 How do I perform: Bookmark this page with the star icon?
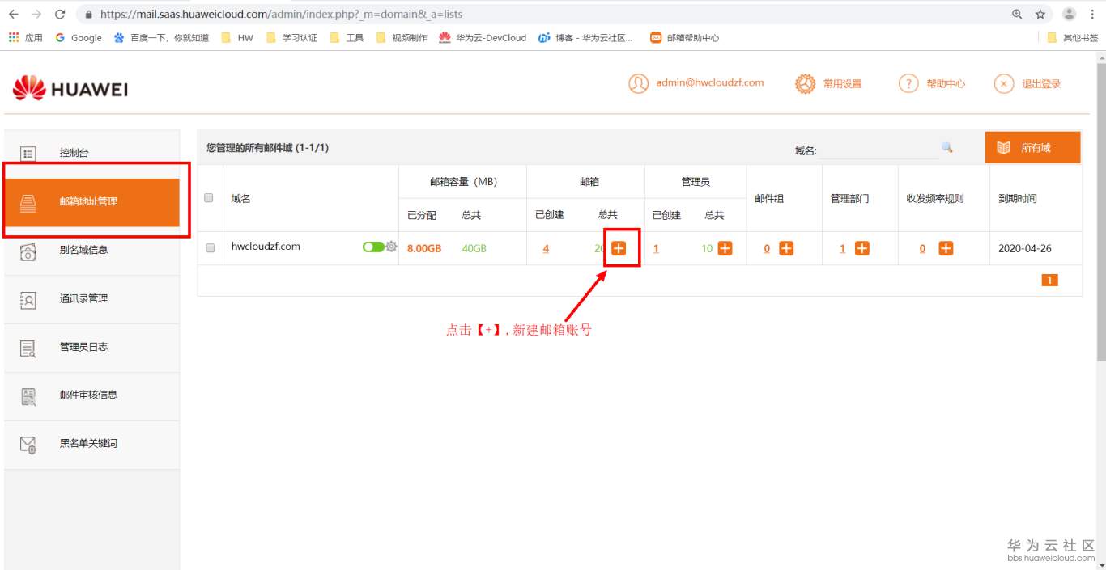click(1040, 14)
